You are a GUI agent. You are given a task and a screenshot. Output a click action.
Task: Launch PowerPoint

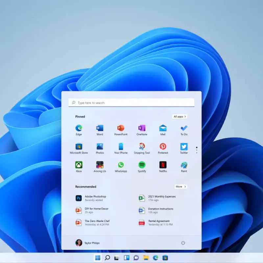pos(121,129)
